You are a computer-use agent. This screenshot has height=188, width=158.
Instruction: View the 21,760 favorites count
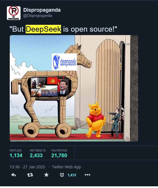pyautogui.click(x=59, y=155)
